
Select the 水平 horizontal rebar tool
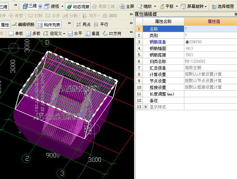tap(75, 34)
